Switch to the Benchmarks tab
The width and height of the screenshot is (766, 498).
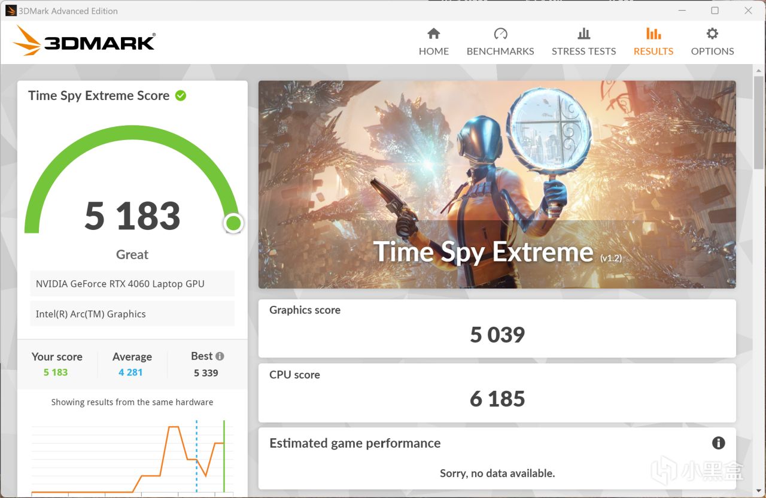[x=500, y=42]
